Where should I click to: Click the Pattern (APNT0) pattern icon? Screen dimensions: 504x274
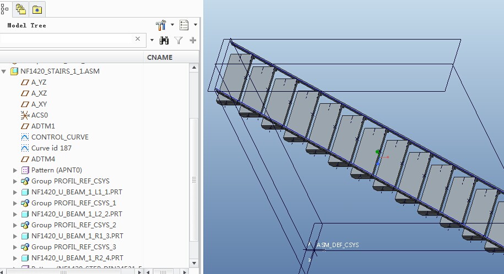pyautogui.click(x=25, y=170)
